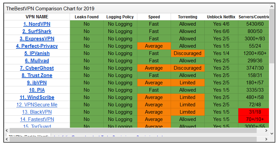This screenshot has height=148, width=277.
Task: Switch to the 78 VPNs sheet tab
Action: (28, 137)
